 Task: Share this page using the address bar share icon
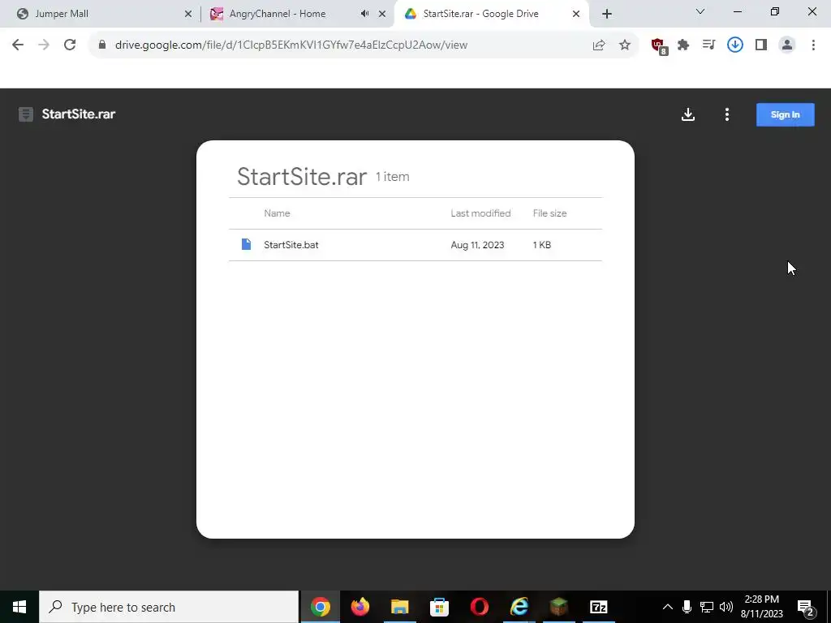599,45
